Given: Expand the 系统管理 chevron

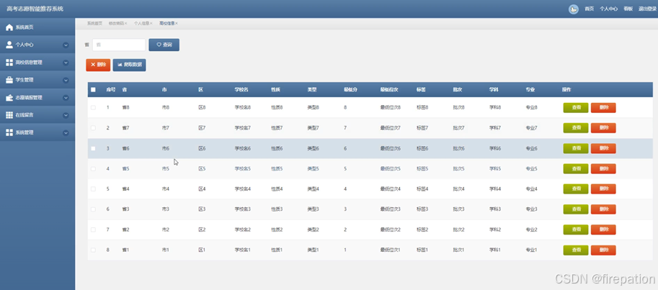Looking at the screenshot, I should (66, 132).
